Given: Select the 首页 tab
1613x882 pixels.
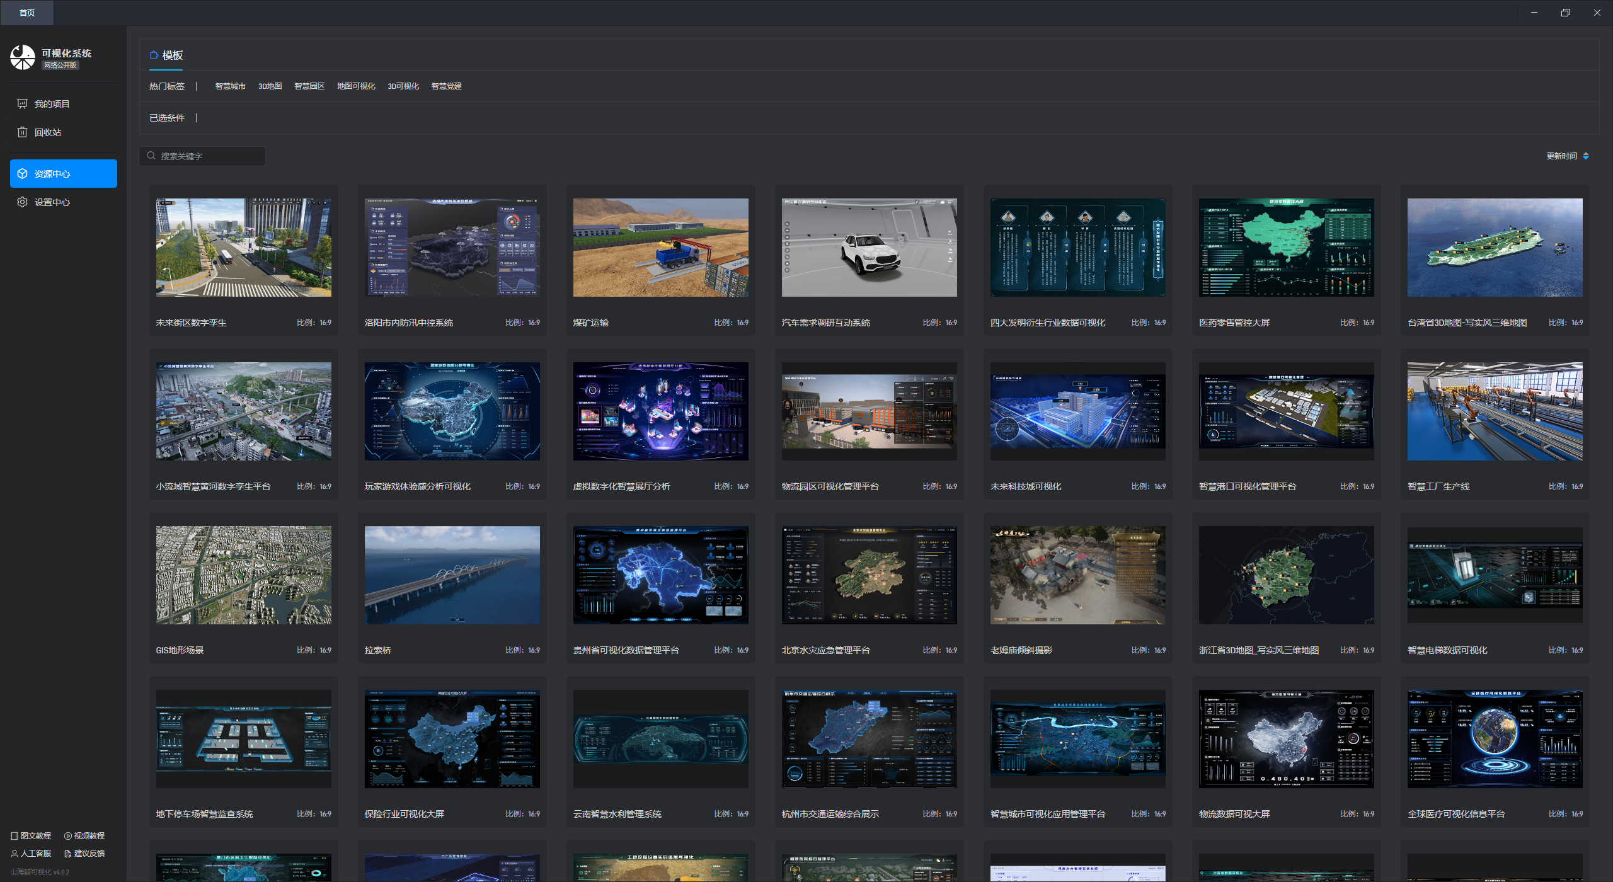Looking at the screenshot, I should point(26,13).
